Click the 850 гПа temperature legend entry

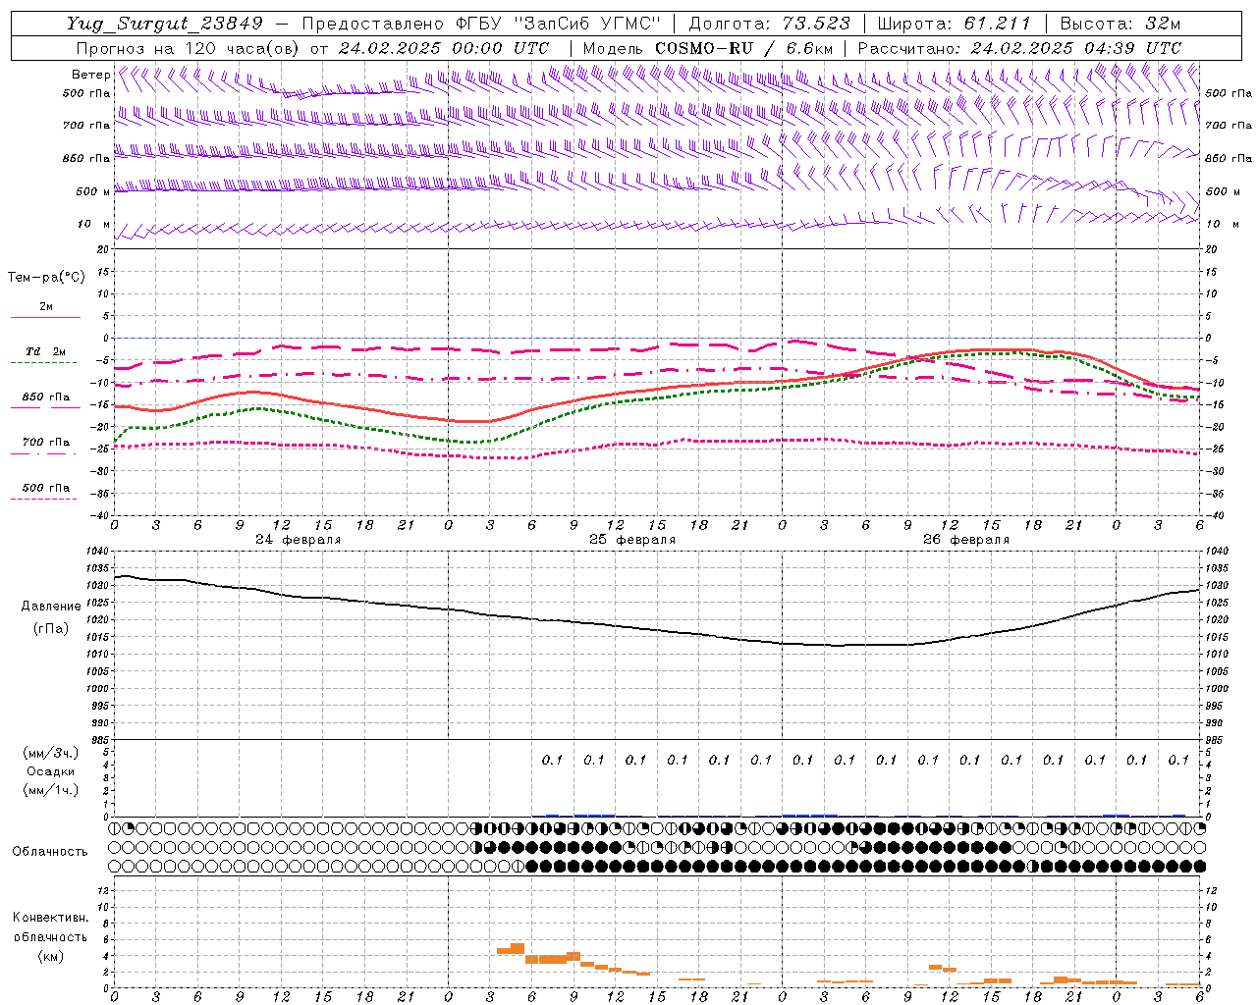(x=46, y=397)
